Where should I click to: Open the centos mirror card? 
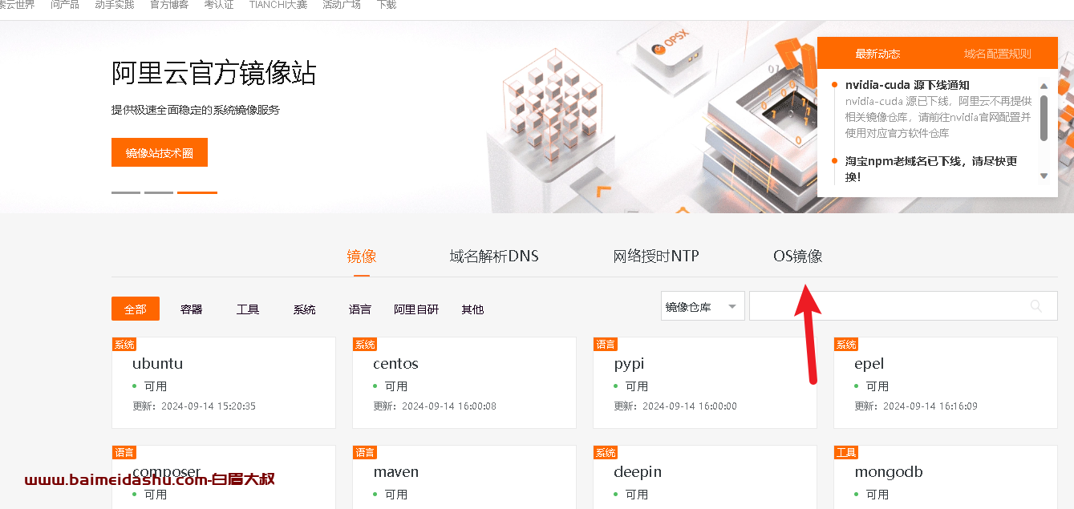tap(464, 382)
